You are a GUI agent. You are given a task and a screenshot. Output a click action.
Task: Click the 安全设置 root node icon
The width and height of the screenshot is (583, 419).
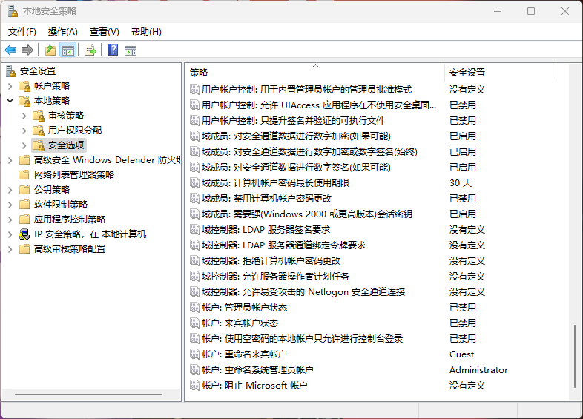[x=11, y=71]
